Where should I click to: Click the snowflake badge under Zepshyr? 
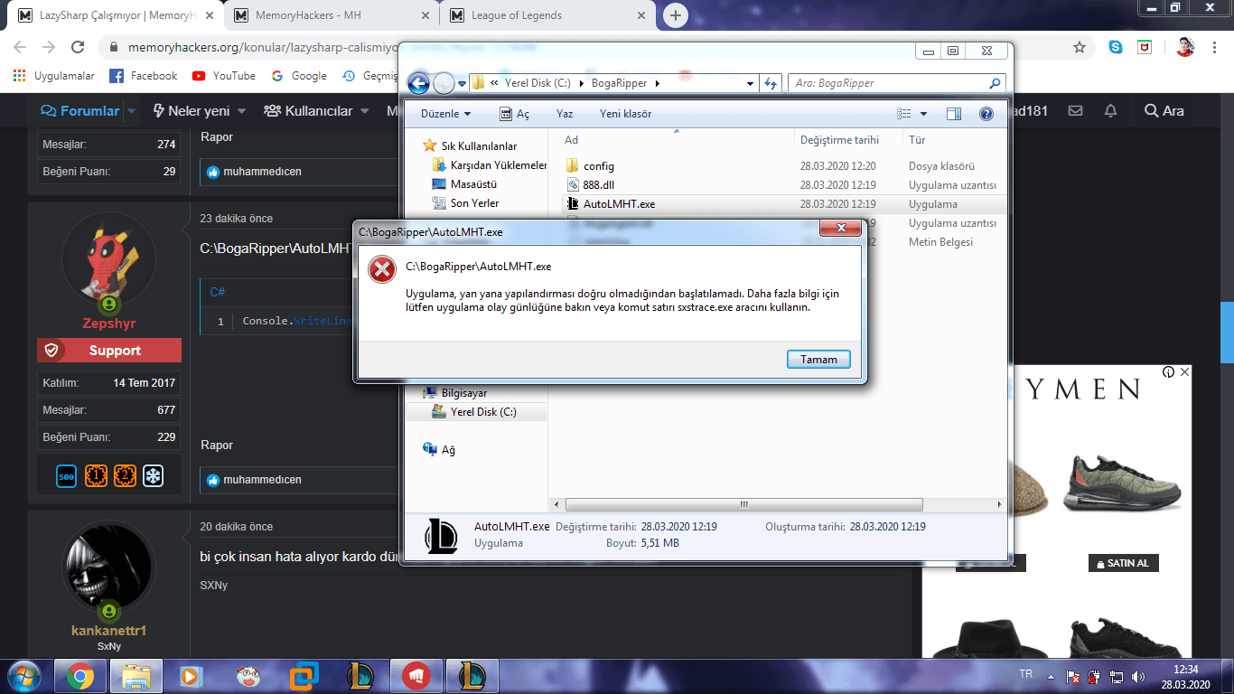154,475
